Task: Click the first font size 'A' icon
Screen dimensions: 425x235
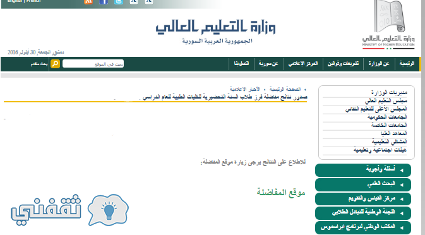Action: (134, 1)
